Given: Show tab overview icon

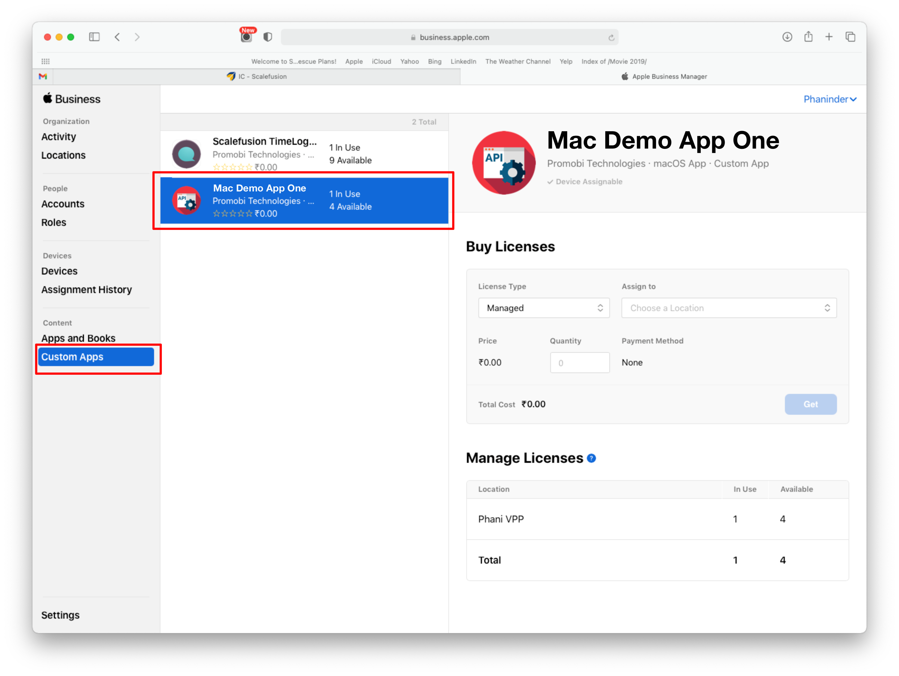Looking at the screenshot, I should [850, 37].
